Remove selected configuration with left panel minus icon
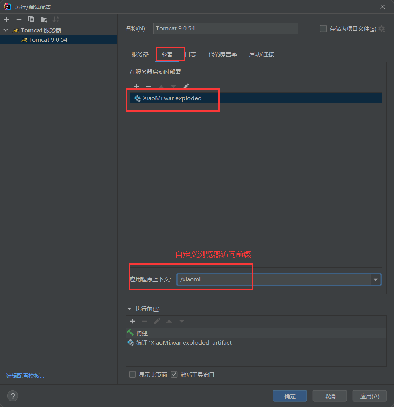Image resolution: width=394 pixels, height=407 pixels. point(19,19)
